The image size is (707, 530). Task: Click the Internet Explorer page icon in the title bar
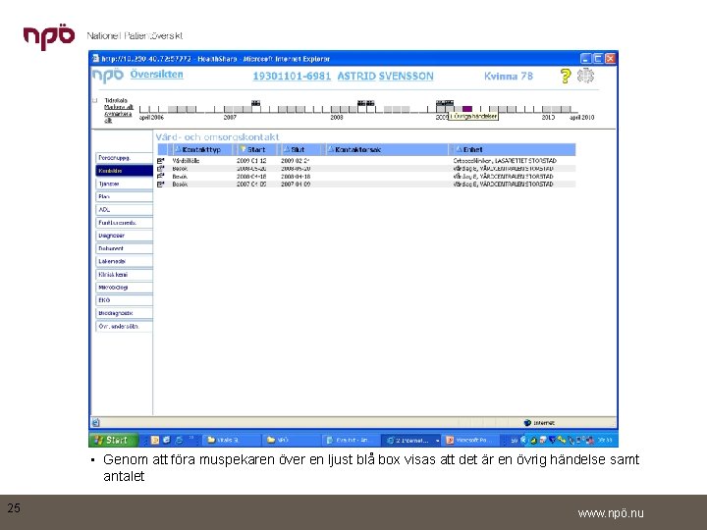point(95,58)
